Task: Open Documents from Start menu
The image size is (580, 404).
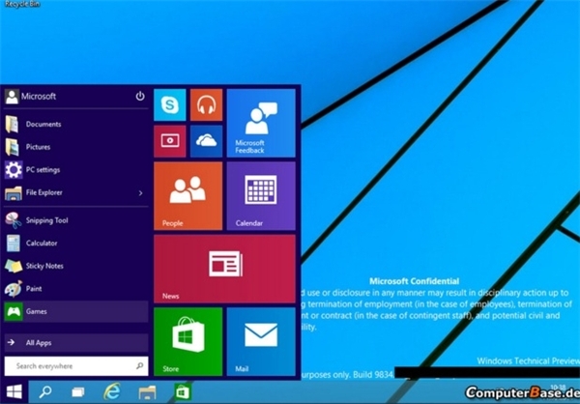Action: (76, 124)
